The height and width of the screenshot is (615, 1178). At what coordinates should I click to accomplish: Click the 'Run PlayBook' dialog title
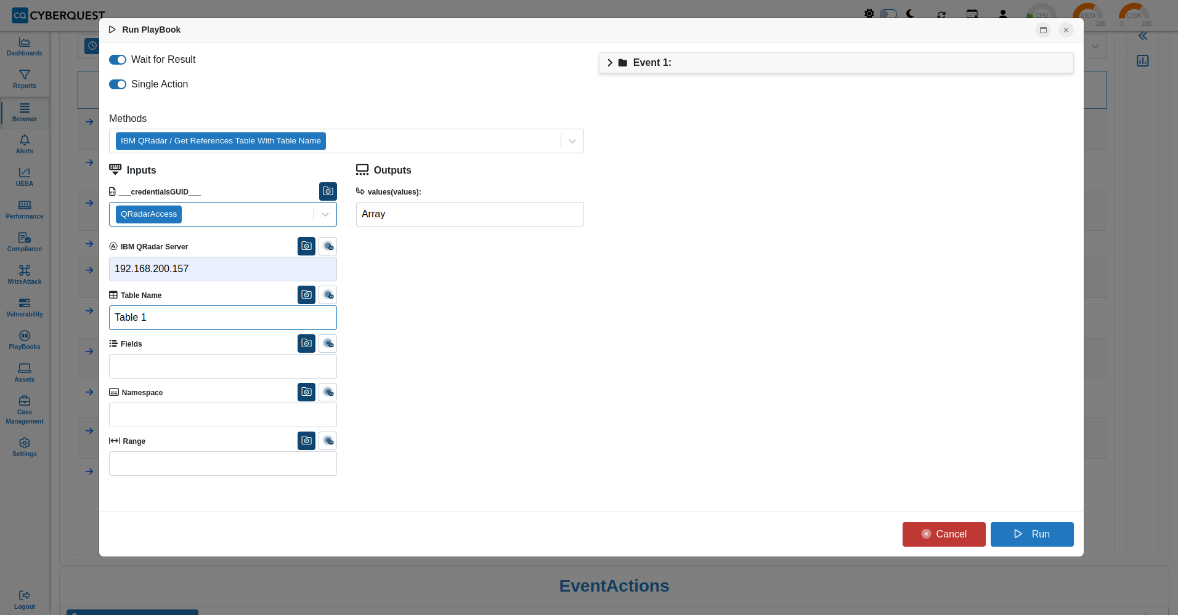click(151, 30)
